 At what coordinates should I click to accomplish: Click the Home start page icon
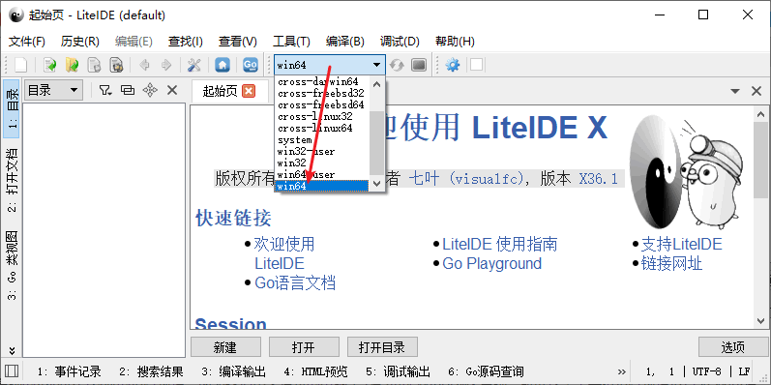coord(222,65)
